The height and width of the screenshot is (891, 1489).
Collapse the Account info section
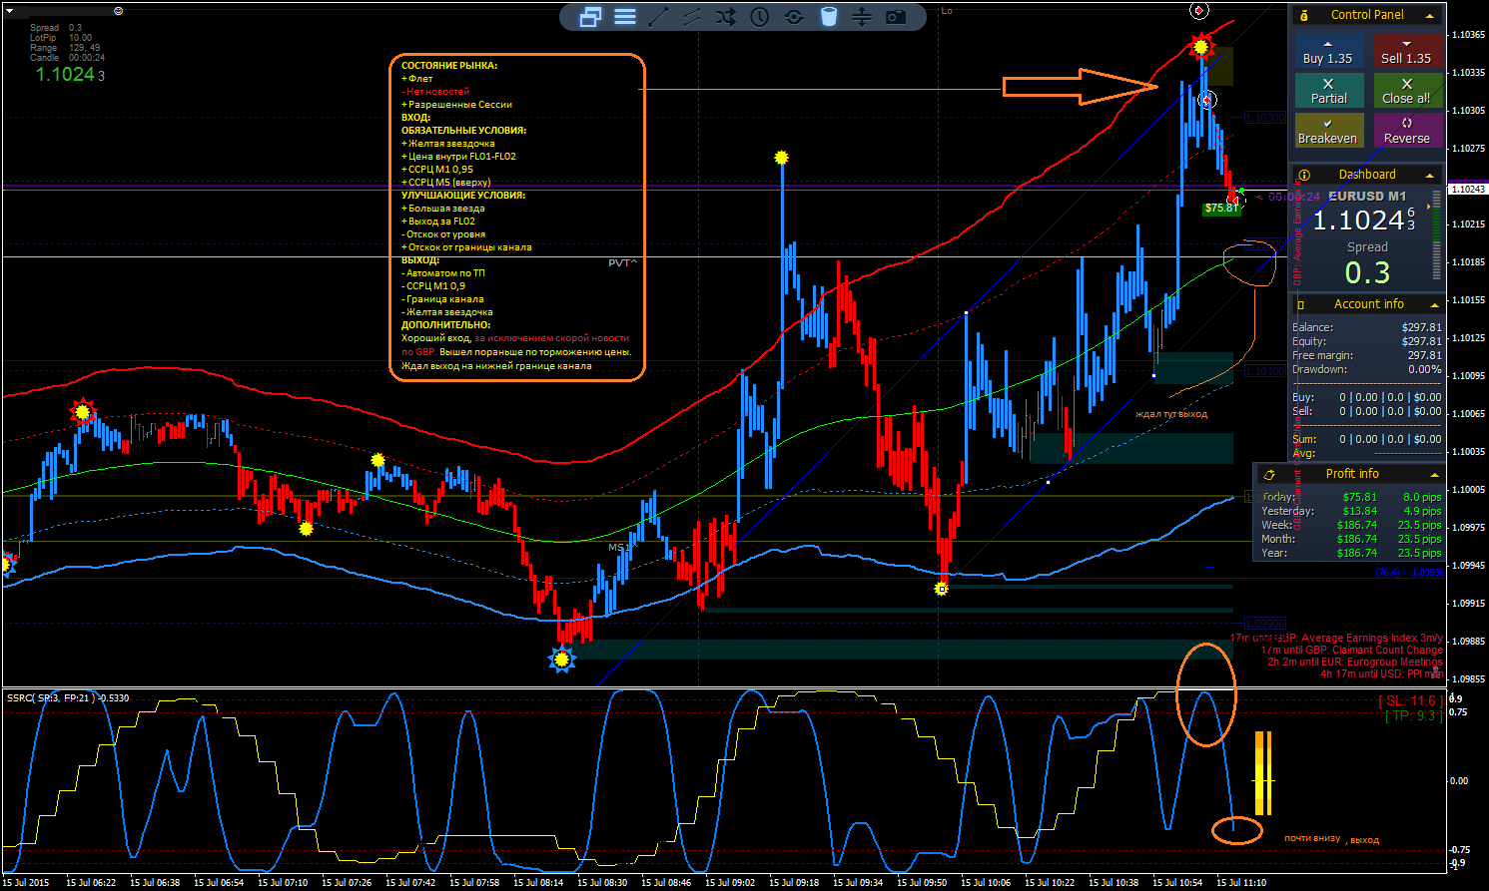pyautogui.click(x=1434, y=304)
